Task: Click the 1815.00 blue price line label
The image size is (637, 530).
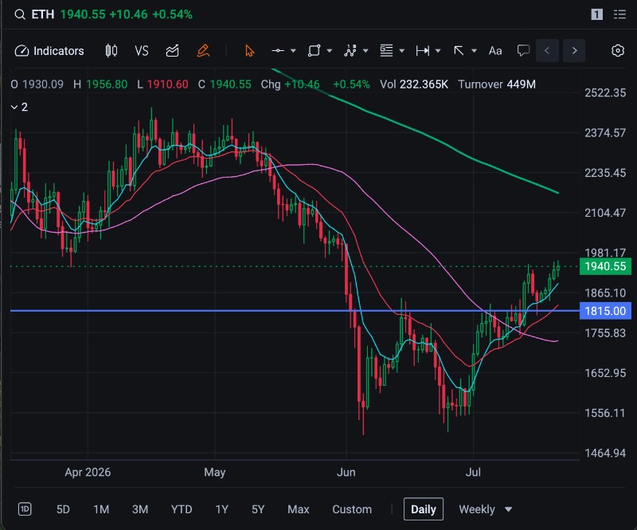Action: coord(605,311)
